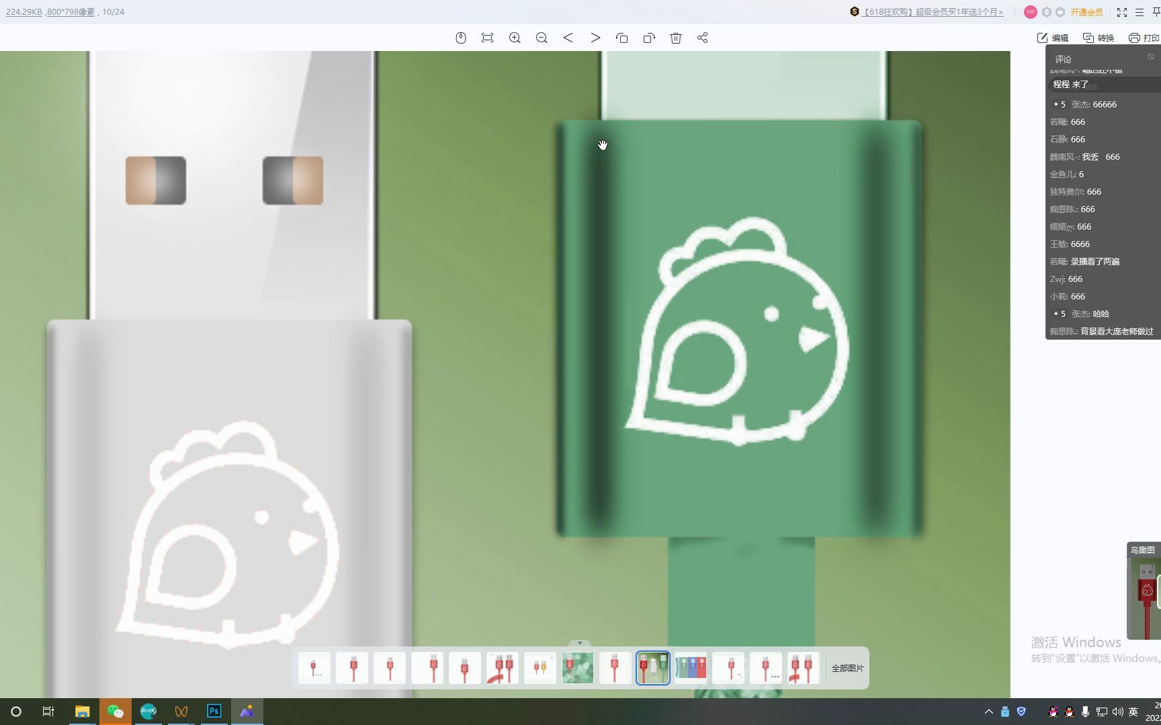Open File Explorer from taskbar
This screenshot has width=1161, height=725.
tap(82, 712)
